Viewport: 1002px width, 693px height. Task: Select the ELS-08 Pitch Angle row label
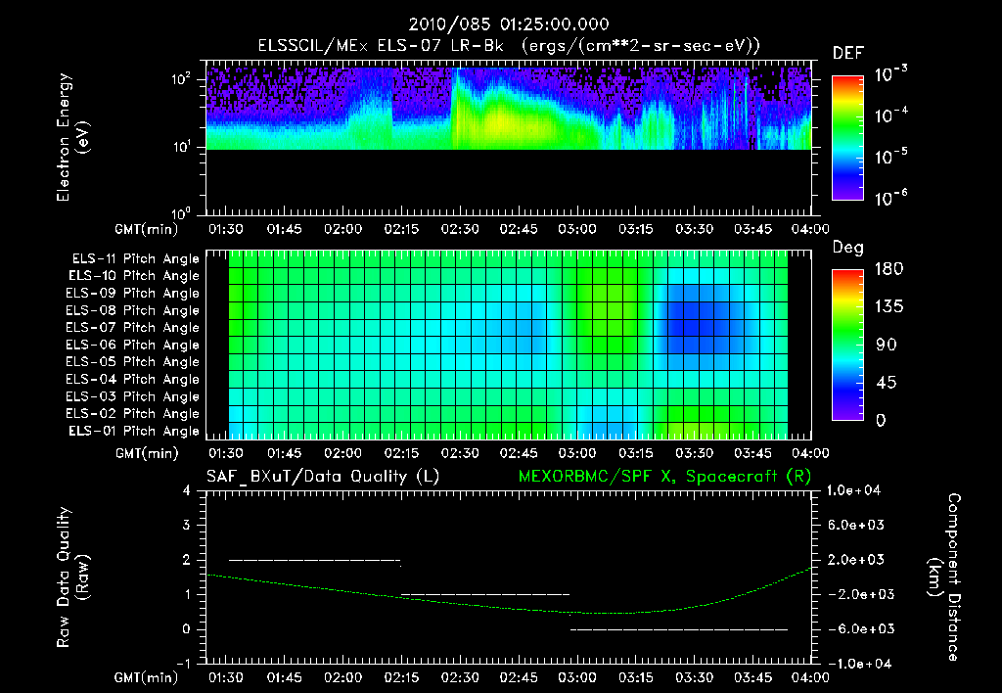tap(132, 310)
